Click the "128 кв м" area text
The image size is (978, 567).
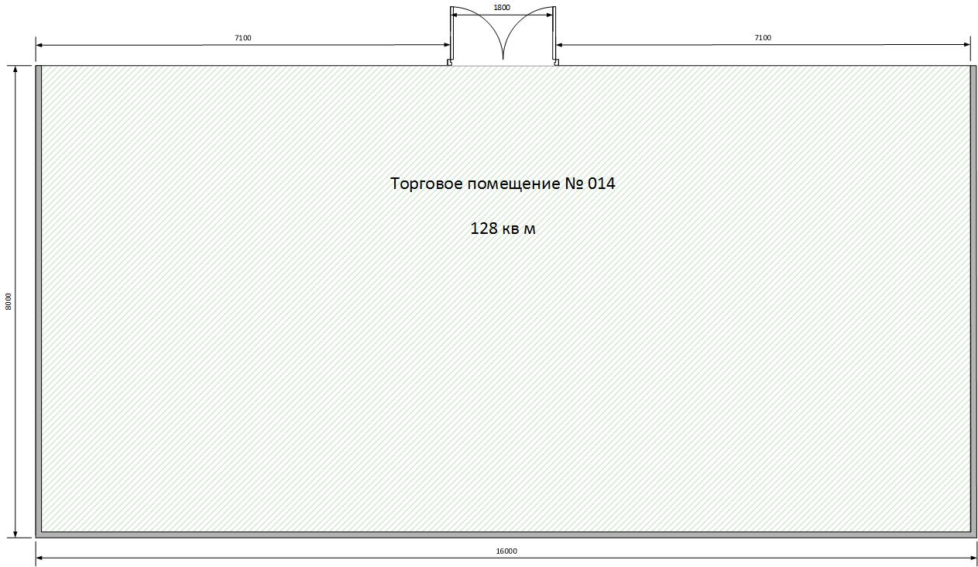tap(503, 229)
